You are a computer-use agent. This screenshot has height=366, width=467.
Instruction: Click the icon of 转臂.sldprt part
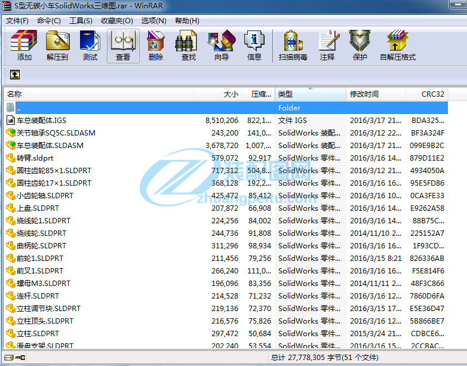pyautogui.click(x=11, y=158)
